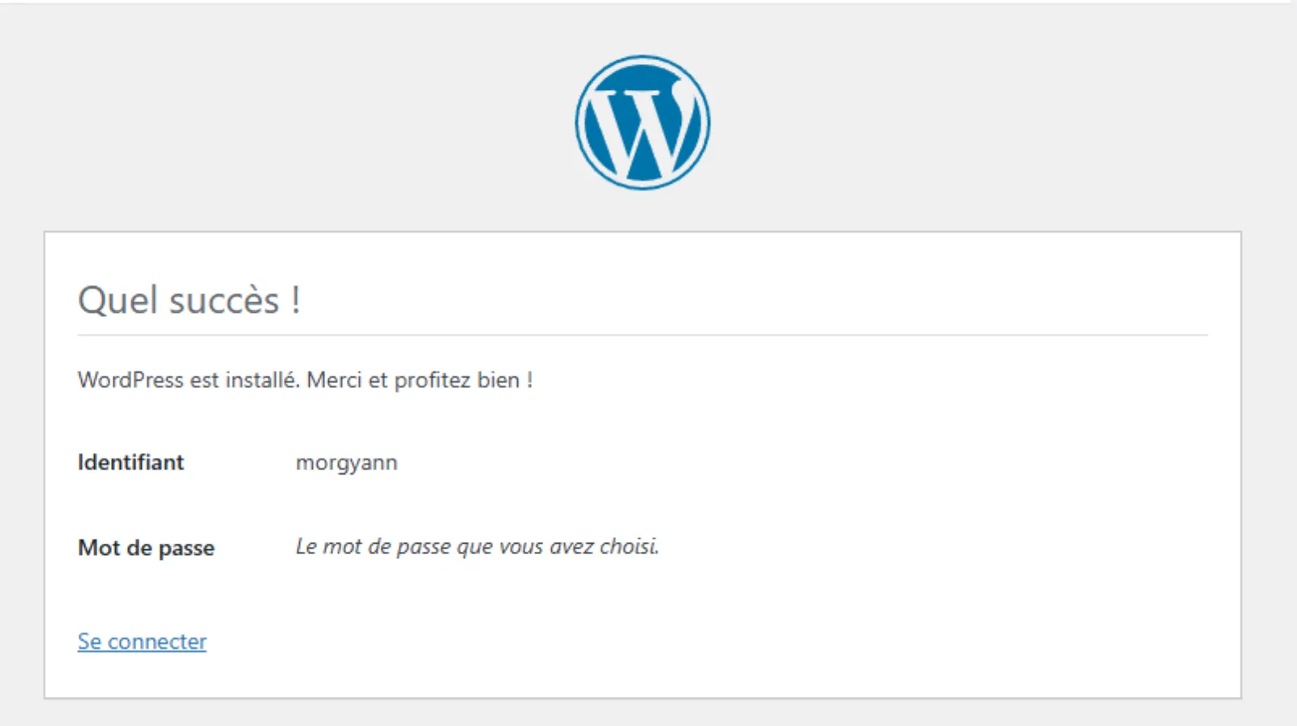
Task: Click the word "connecter" in the link
Action: pos(157,641)
